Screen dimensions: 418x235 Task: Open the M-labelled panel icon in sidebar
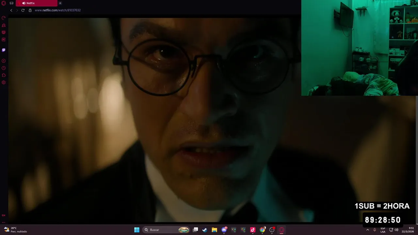coord(4,39)
